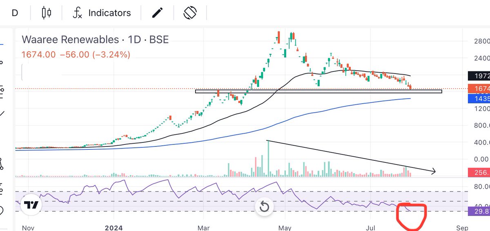Click the TradingView logo
The width and height of the screenshot is (490, 231).
tap(31, 204)
